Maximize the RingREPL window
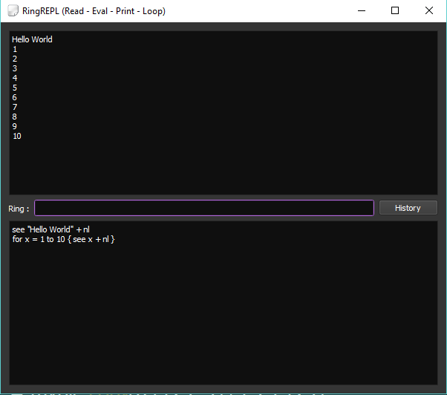Image resolution: width=447 pixels, height=395 pixels. point(395,11)
